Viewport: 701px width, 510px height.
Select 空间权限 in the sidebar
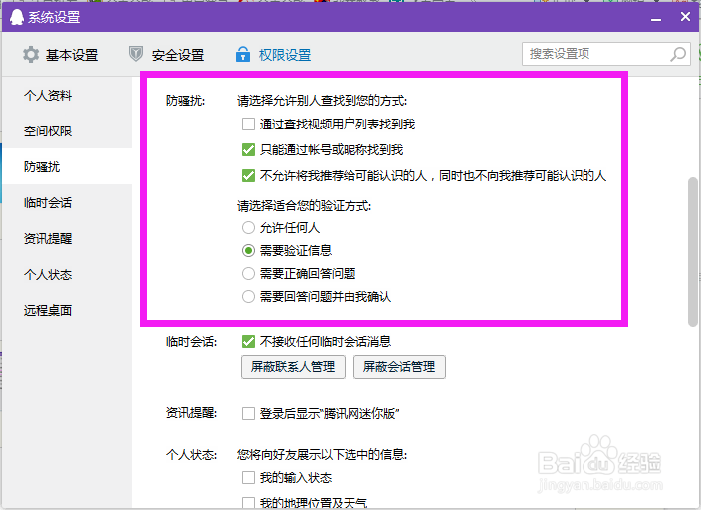(67, 130)
